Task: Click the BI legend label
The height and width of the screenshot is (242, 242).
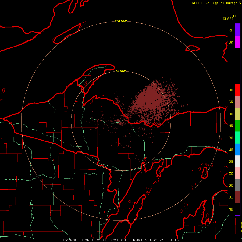Action: [231, 197]
